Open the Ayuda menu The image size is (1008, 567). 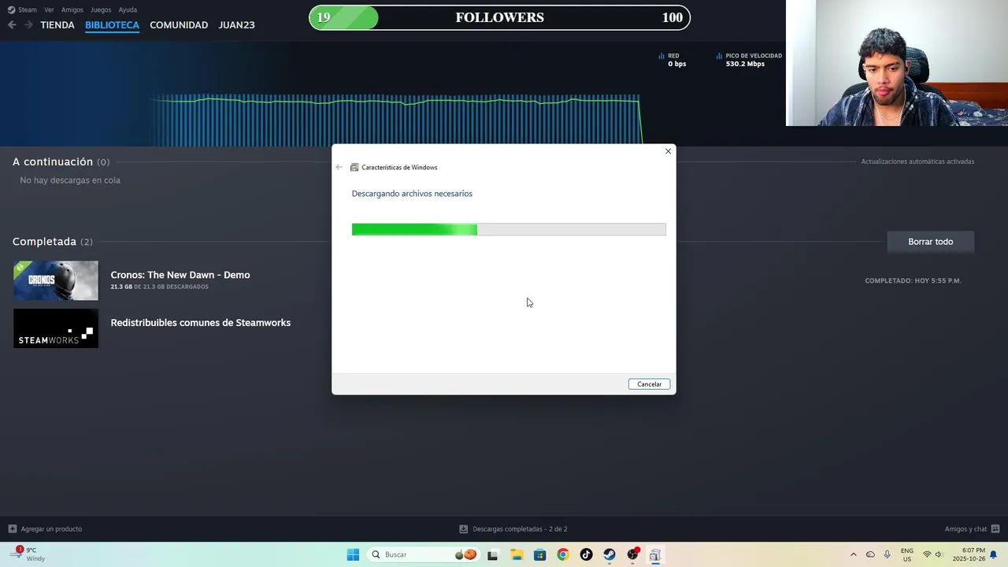pos(128,9)
